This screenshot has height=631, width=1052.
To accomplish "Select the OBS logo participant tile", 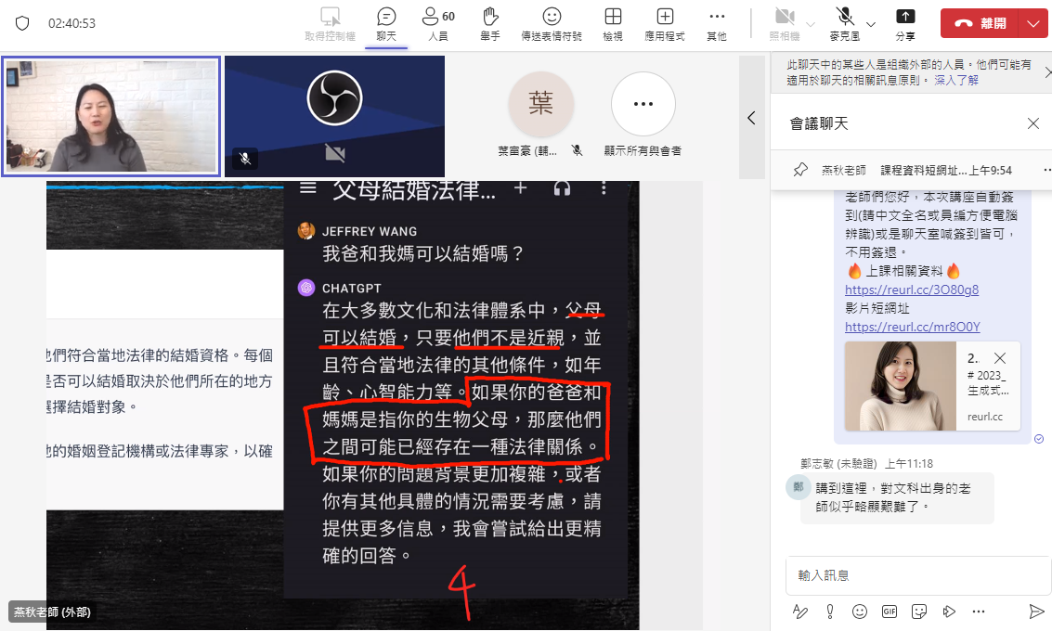I will (334, 117).
